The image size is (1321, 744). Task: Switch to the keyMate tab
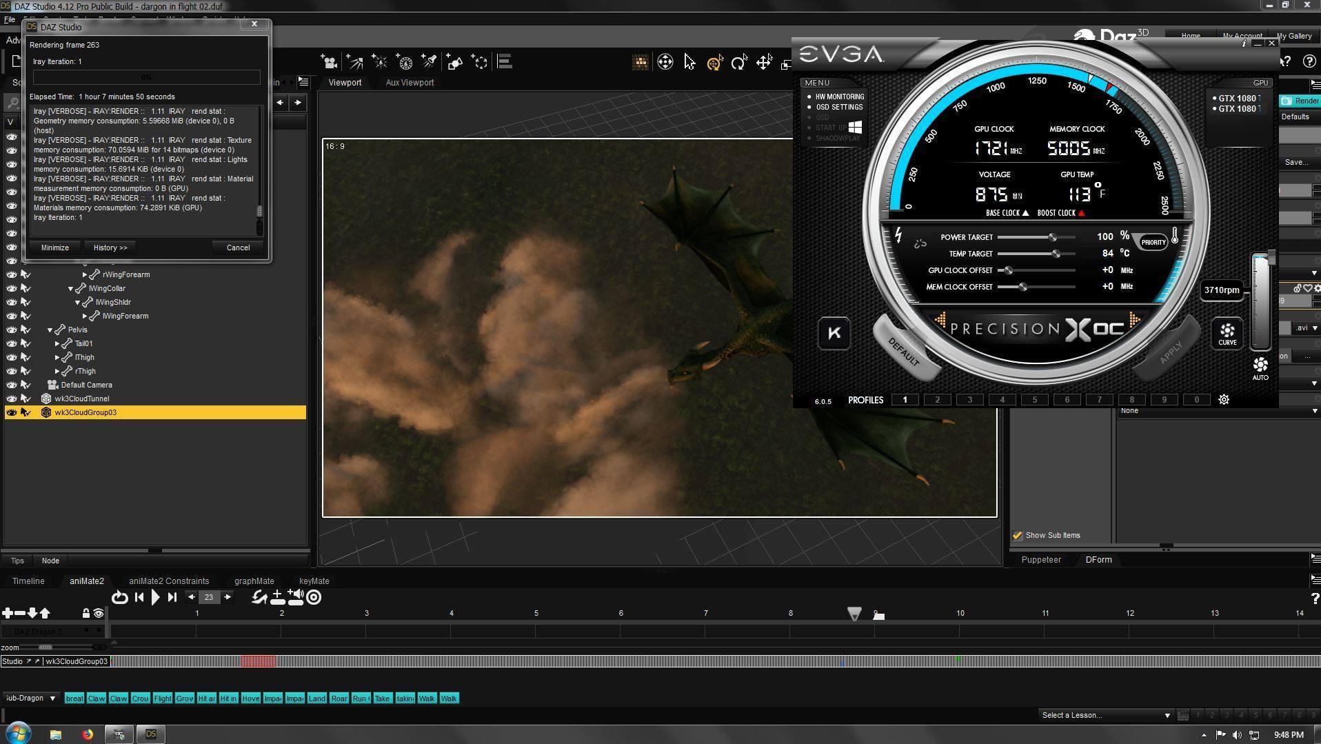(314, 581)
